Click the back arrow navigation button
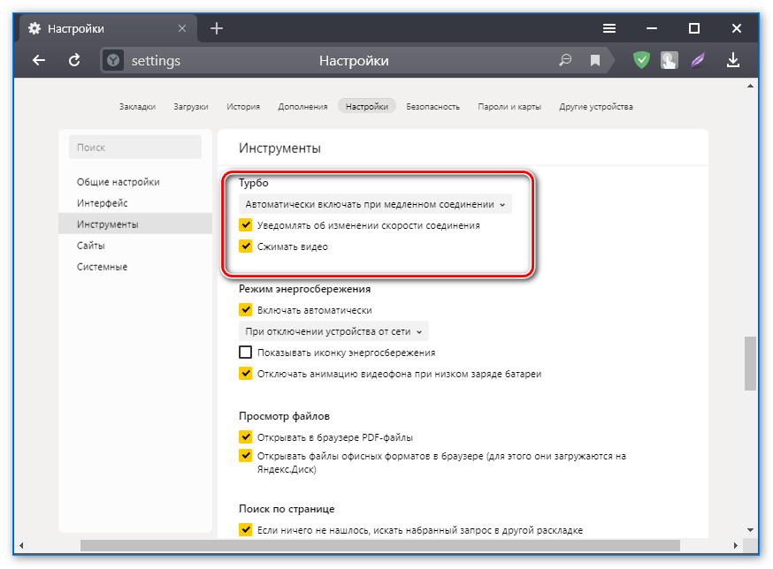This screenshot has width=773, height=569. point(38,60)
